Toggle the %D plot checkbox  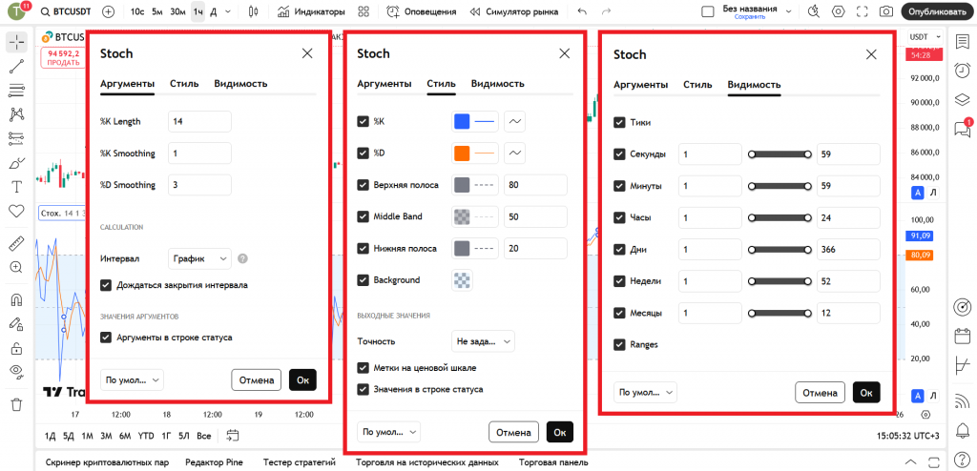pos(363,153)
